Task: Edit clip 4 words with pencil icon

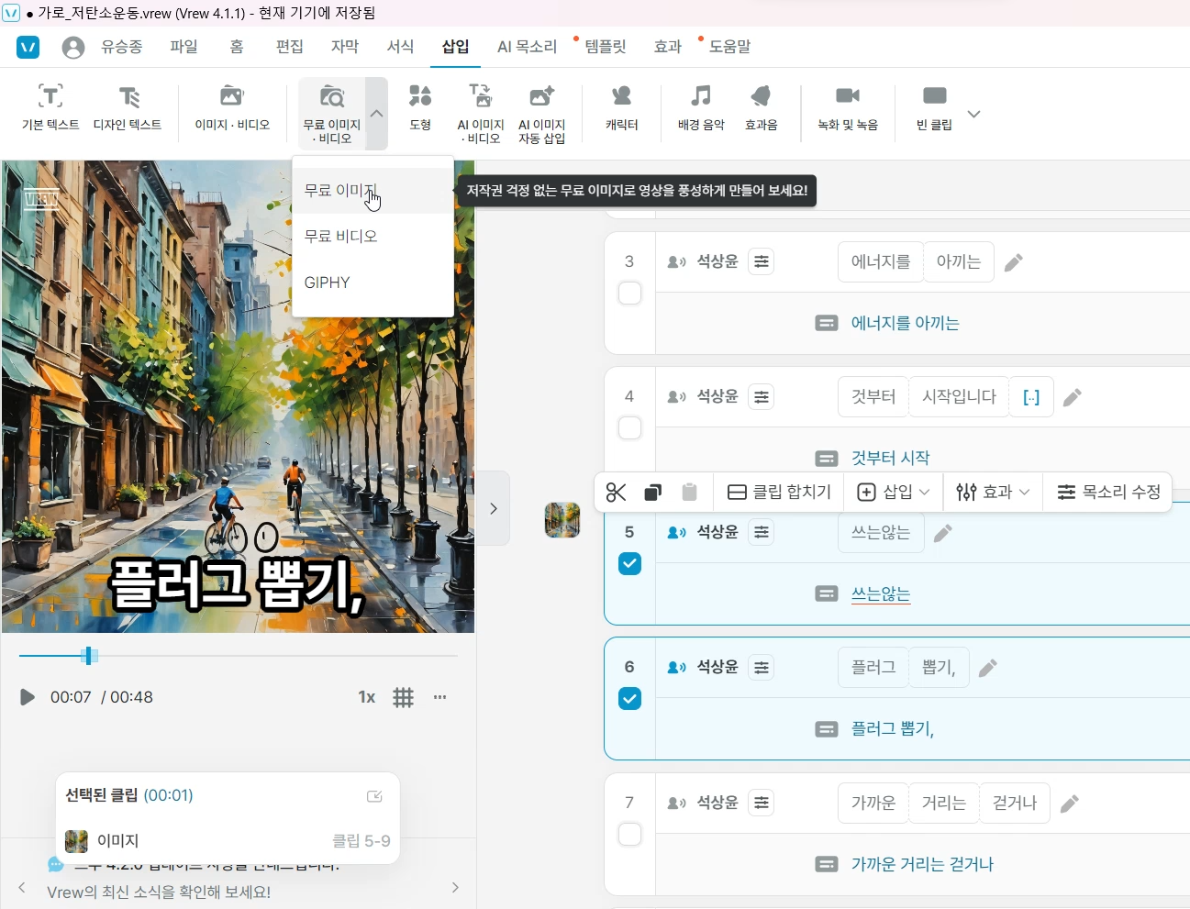Action: [1073, 398]
